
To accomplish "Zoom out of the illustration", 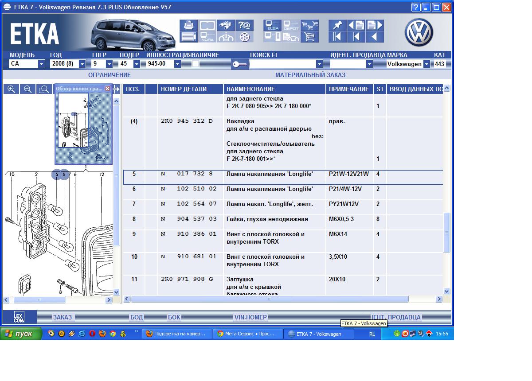I will (x=27, y=89).
